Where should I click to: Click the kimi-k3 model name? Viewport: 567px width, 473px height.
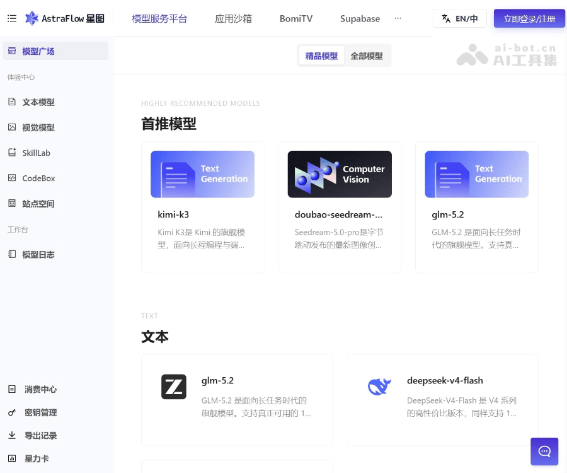(x=173, y=214)
